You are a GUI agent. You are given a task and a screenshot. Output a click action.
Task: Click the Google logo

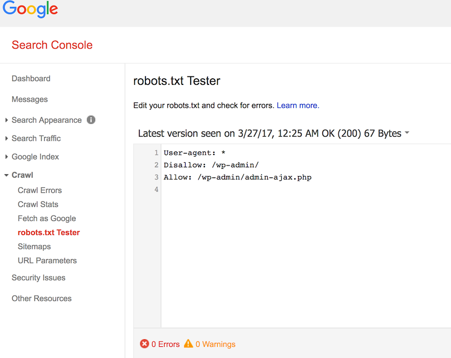tap(30, 10)
